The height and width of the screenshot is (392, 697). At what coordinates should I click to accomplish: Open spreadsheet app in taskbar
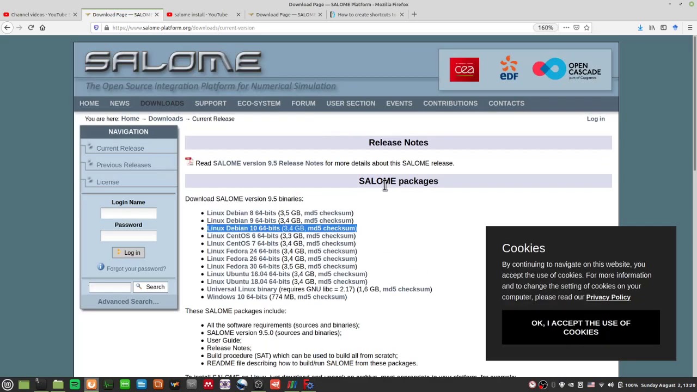click(x=125, y=385)
